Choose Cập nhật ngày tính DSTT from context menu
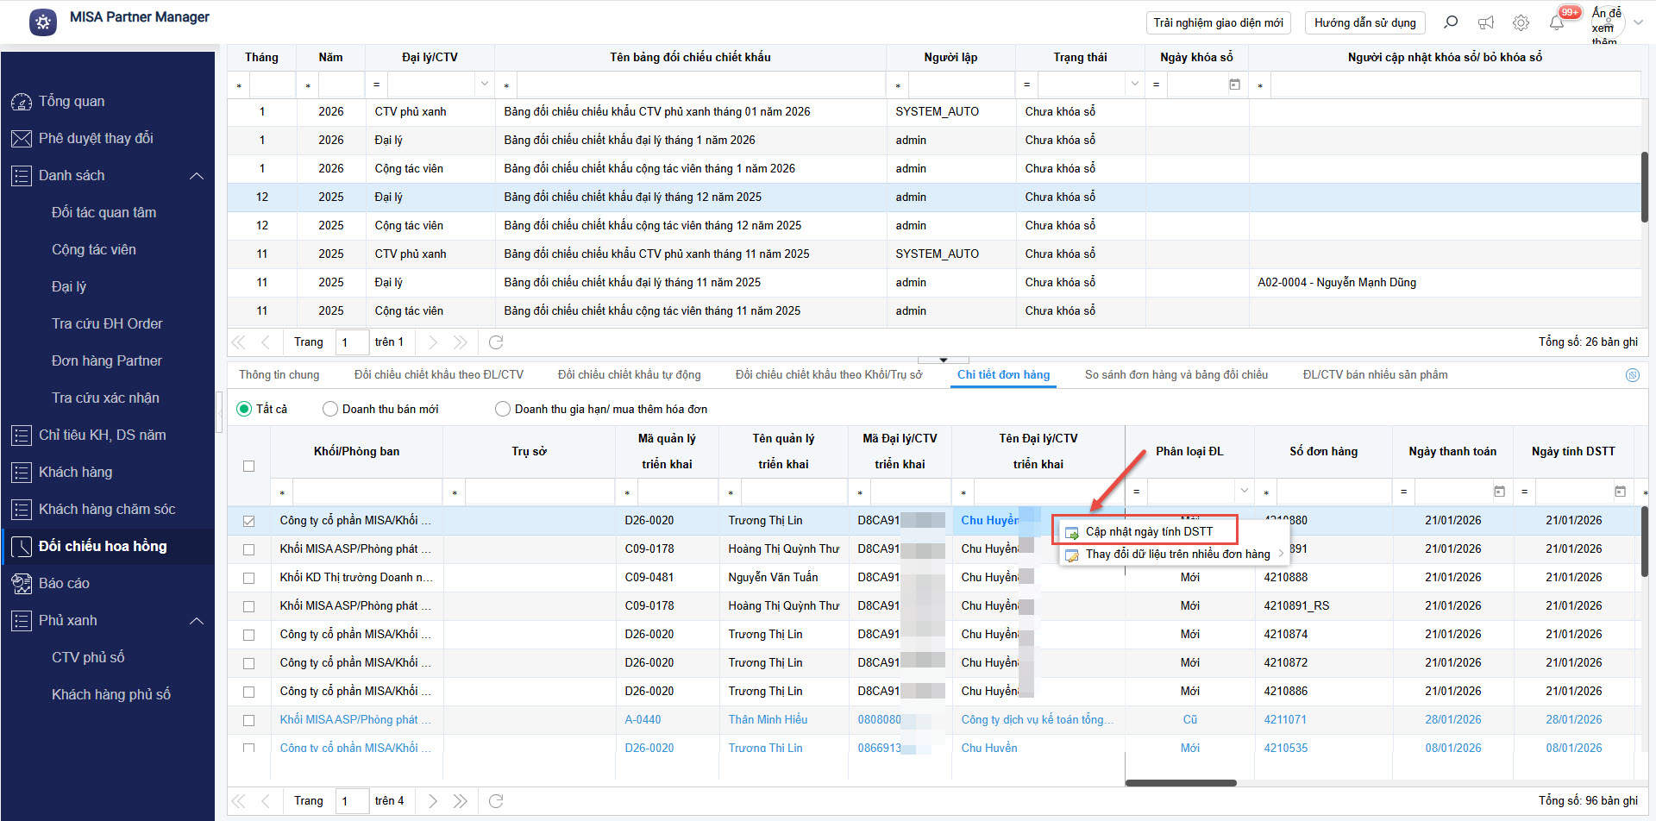 click(x=1148, y=531)
